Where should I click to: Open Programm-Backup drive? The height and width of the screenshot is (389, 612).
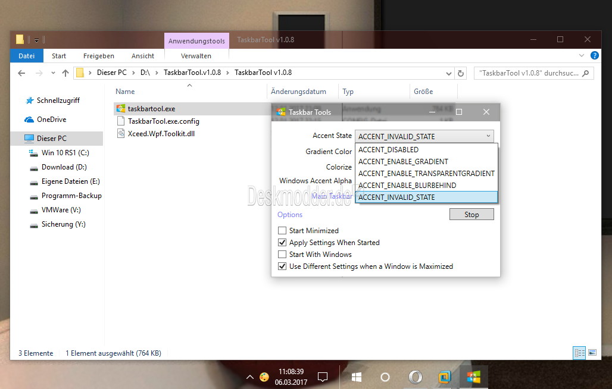click(71, 196)
